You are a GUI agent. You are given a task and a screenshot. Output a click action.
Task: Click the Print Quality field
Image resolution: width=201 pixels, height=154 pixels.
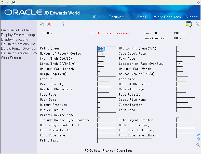(x=103, y=84)
